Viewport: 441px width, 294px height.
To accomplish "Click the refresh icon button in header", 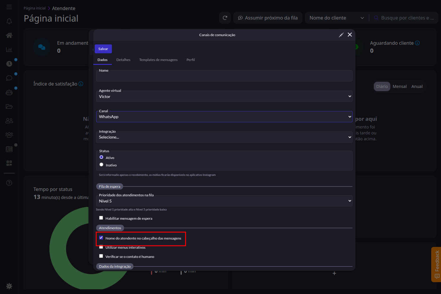I will (225, 18).
